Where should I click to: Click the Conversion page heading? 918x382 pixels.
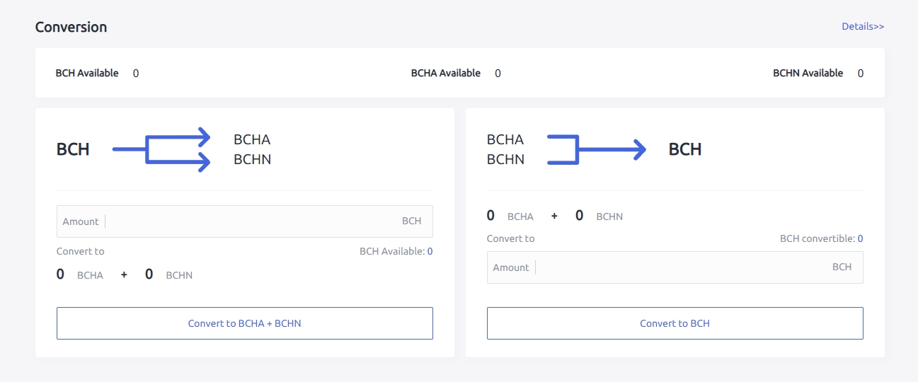(71, 27)
